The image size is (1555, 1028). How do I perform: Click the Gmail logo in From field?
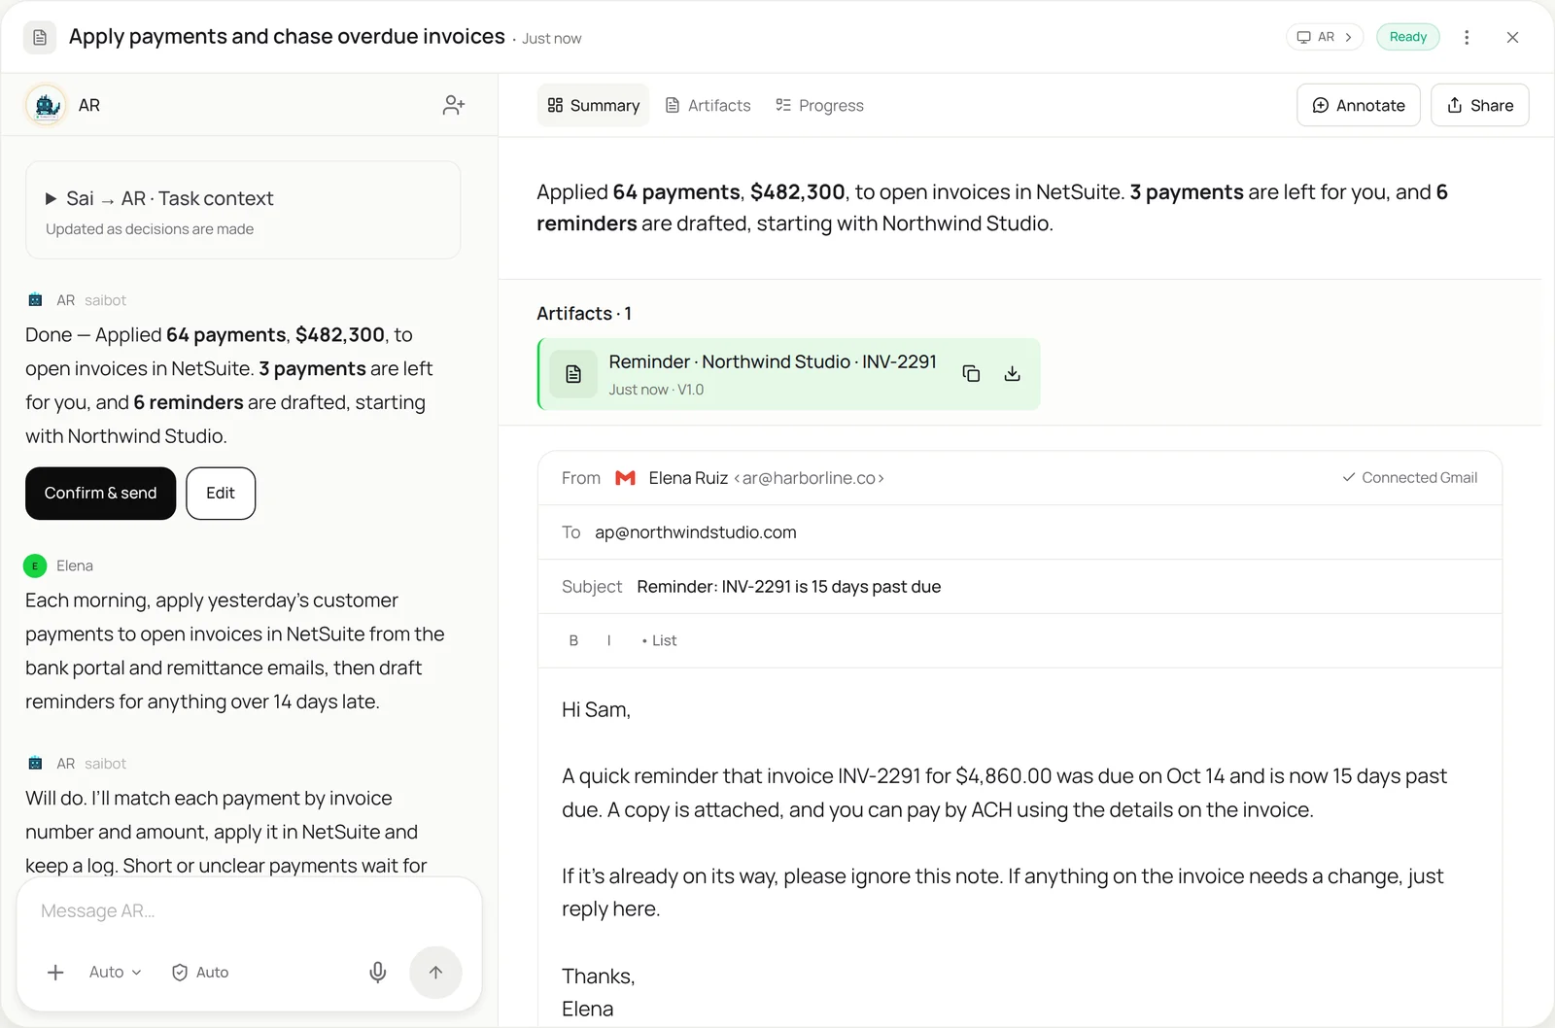pos(626,478)
